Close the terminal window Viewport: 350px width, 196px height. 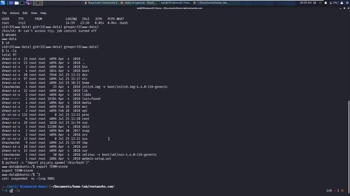click(x=348, y=8)
